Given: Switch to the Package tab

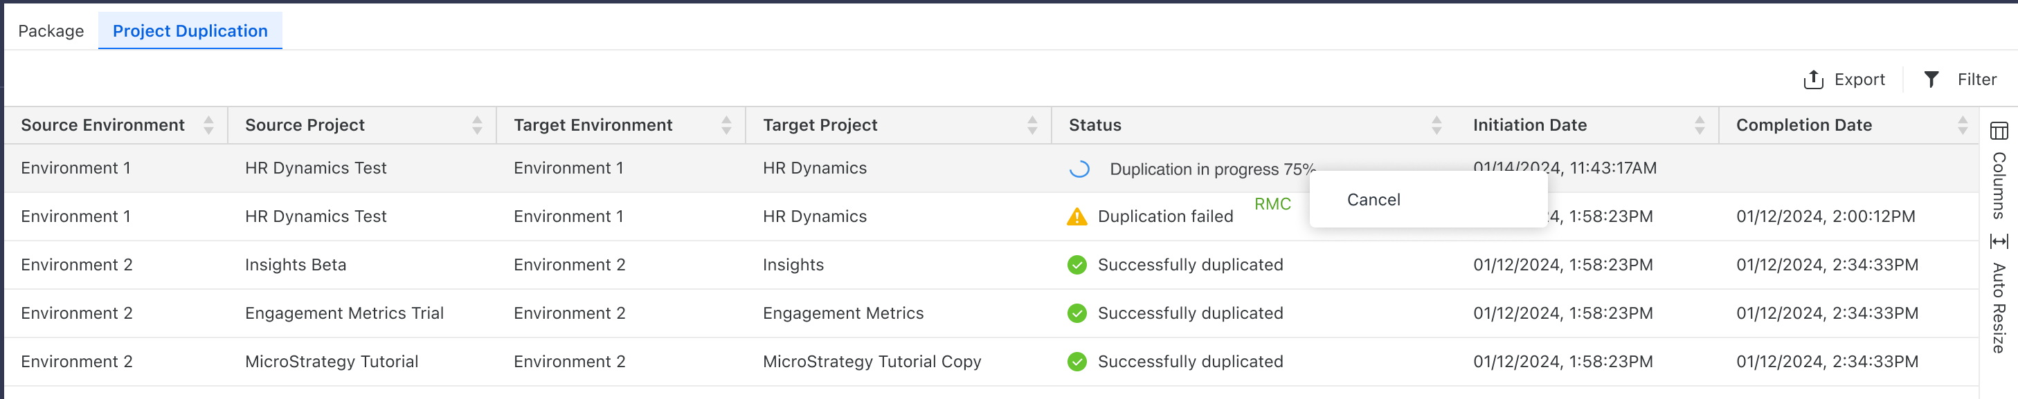Looking at the screenshot, I should point(51,31).
